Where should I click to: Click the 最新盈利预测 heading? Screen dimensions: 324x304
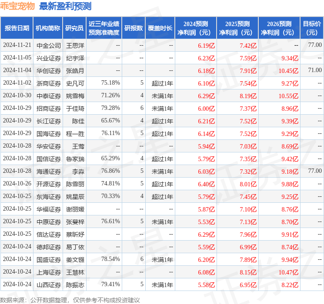pyautogui.click(x=65, y=6)
